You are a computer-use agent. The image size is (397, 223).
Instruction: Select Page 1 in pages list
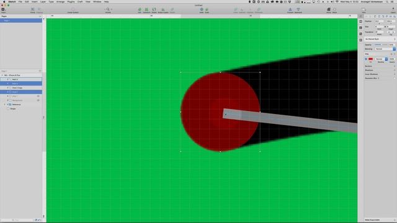click(21, 20)
